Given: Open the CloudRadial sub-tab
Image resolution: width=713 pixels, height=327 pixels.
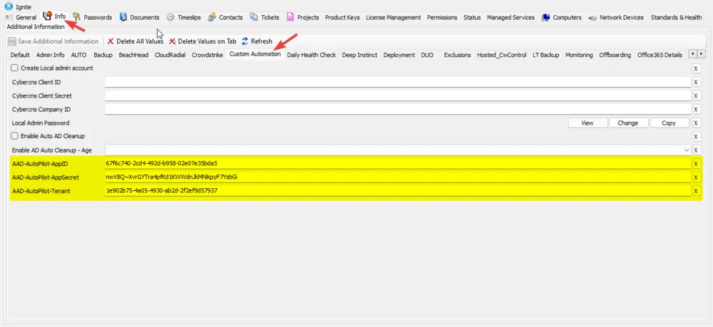Looking at the screenshot, I should tap(170, 55).
